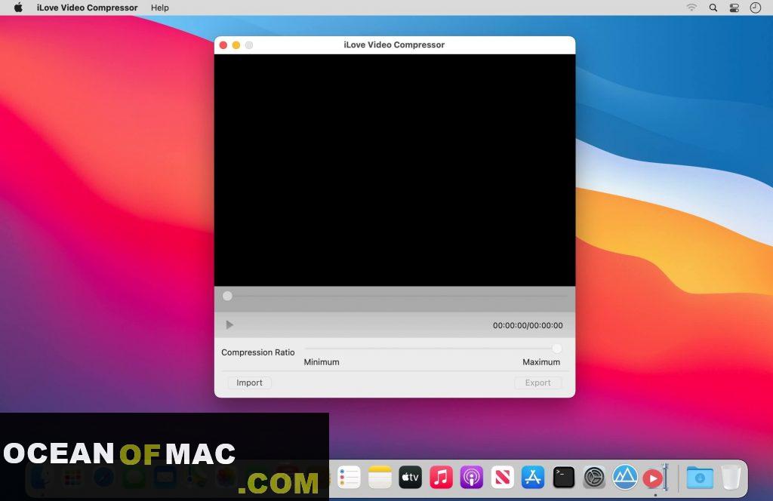The width and height of the screenshot is (773, 501).
Task: Launch Terminal from the dock
Action: [564, 477]
